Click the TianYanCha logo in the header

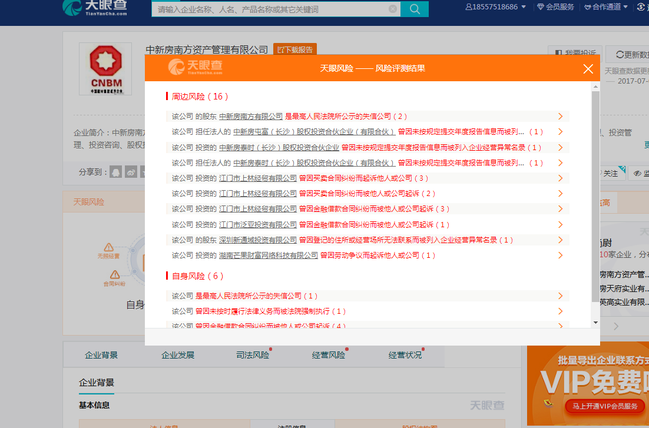tap(95, 8)
